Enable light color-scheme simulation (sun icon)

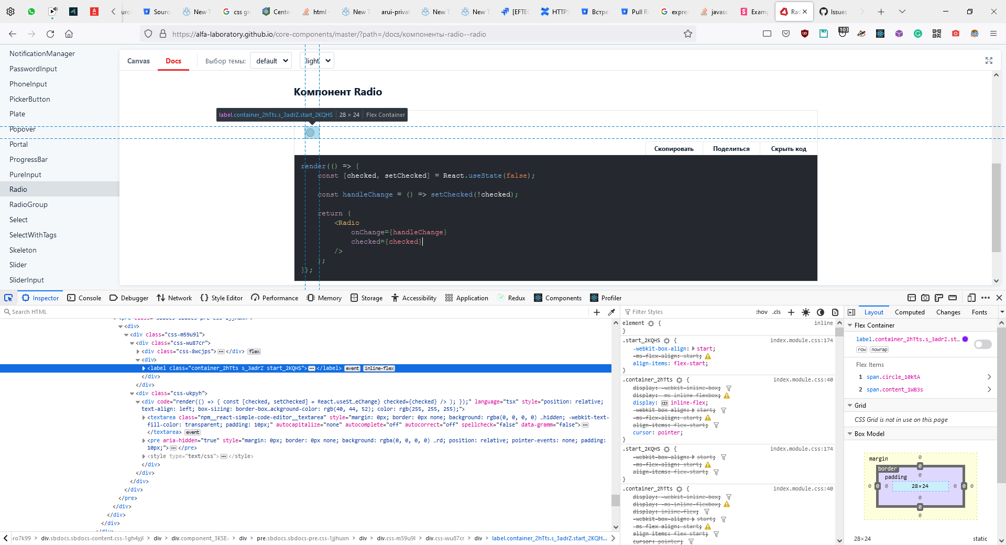(806, 312)
